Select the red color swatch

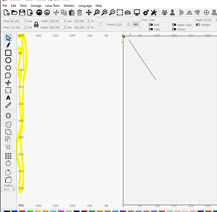click(22, 211)
